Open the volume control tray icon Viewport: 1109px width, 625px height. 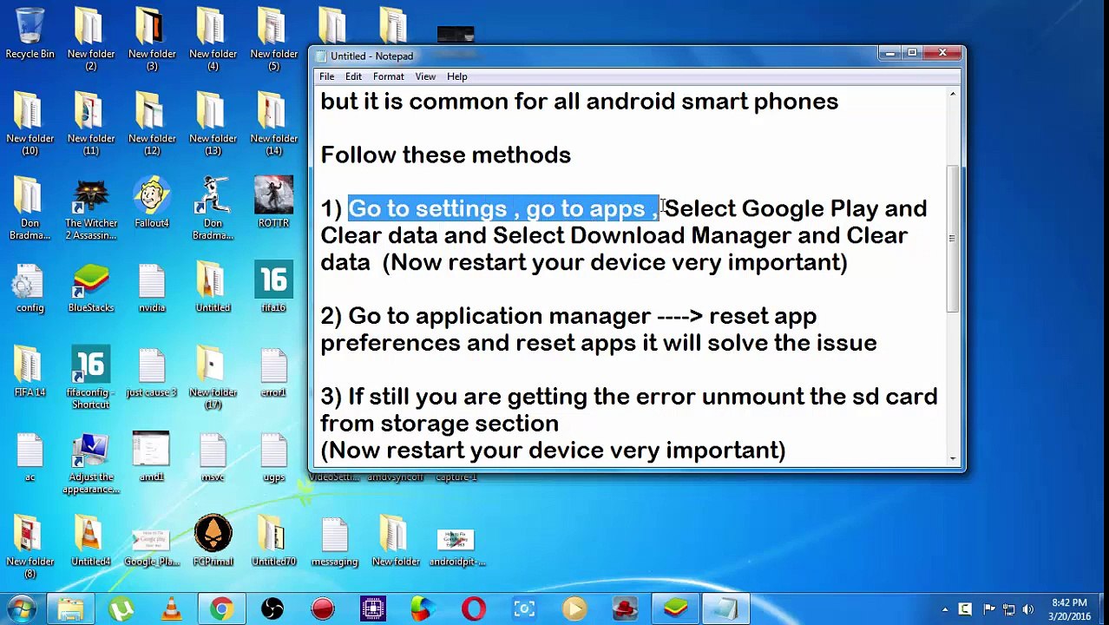pos(1029,609)
